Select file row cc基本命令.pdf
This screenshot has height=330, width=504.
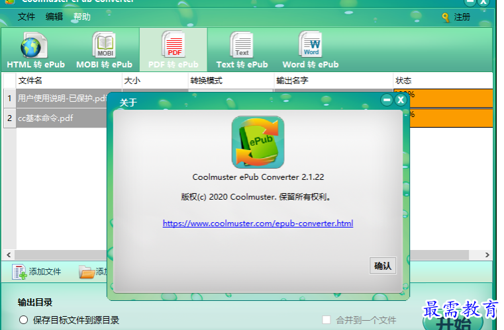(x=62, y=118)
